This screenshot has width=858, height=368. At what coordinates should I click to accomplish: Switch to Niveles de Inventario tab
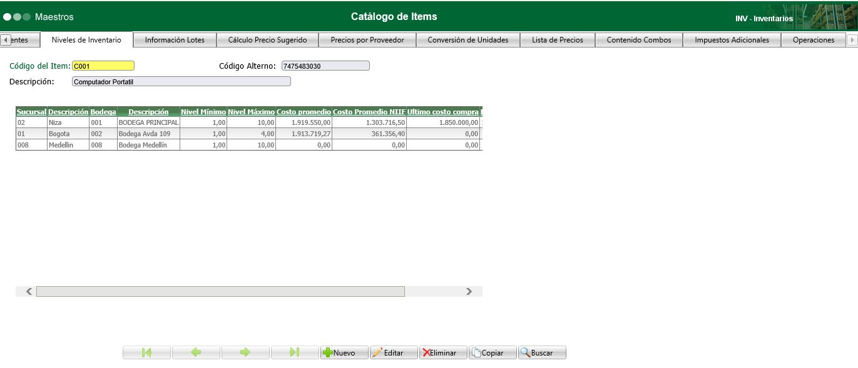point(86,39)
